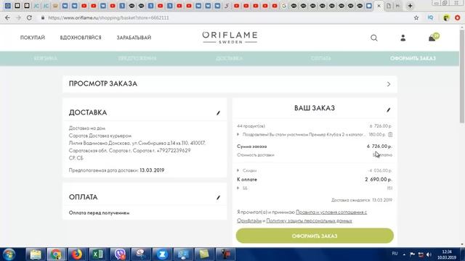Open the ПОКУПАЙ menu
Viewport: 465px width, 261px height.
click(x=33, y=38)
